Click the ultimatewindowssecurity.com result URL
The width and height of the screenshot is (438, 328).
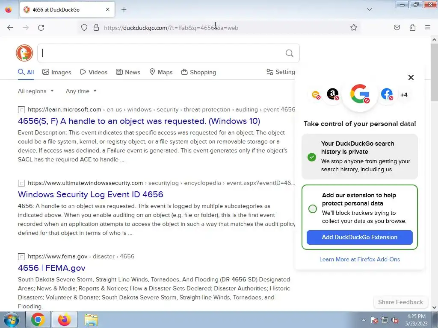[161, 183]
